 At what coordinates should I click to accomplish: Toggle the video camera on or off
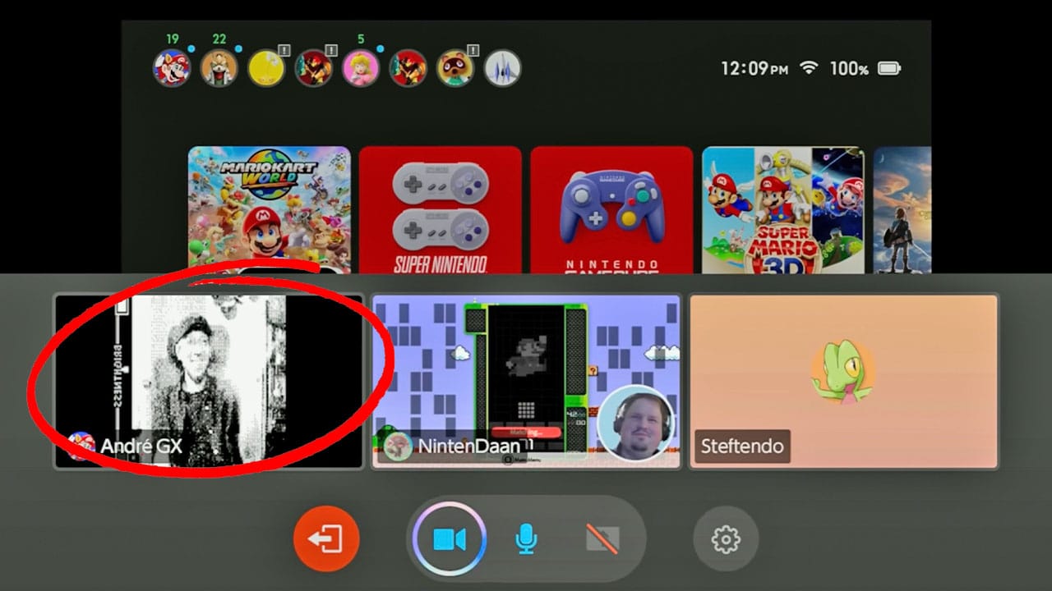coord(450,539)
